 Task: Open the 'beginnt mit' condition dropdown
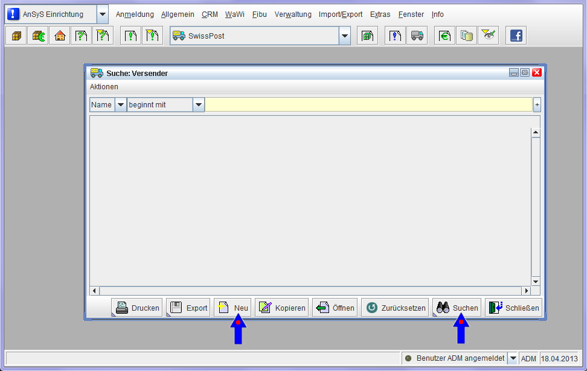[199, 105]
